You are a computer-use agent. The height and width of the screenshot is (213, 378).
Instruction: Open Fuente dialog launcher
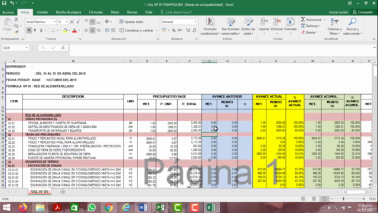coord(80,39)
